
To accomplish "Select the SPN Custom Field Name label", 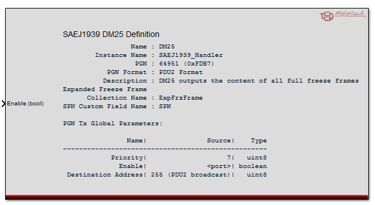I will (x=105, y=106).
